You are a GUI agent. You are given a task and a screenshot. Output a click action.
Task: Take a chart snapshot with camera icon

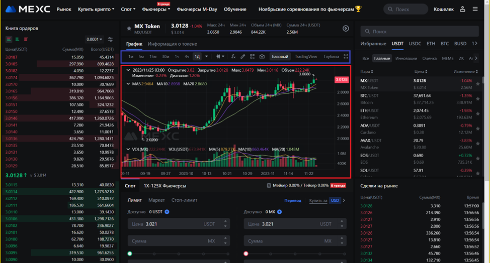262,57
